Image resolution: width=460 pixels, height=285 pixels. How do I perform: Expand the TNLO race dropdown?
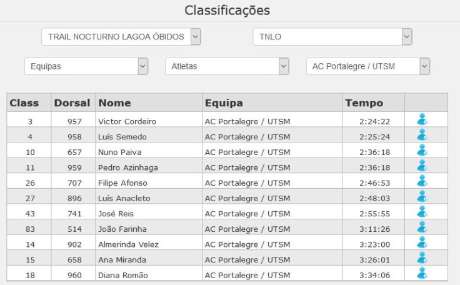tap(332, 37)
